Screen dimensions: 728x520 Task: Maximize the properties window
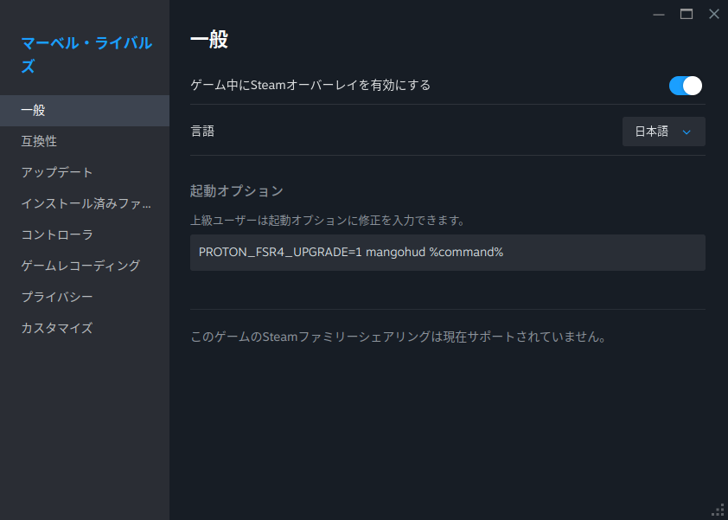[x=686, y=14]
